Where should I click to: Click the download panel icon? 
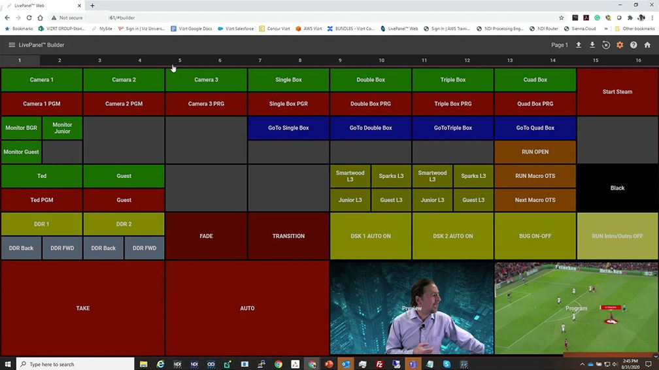pos(592,45)
